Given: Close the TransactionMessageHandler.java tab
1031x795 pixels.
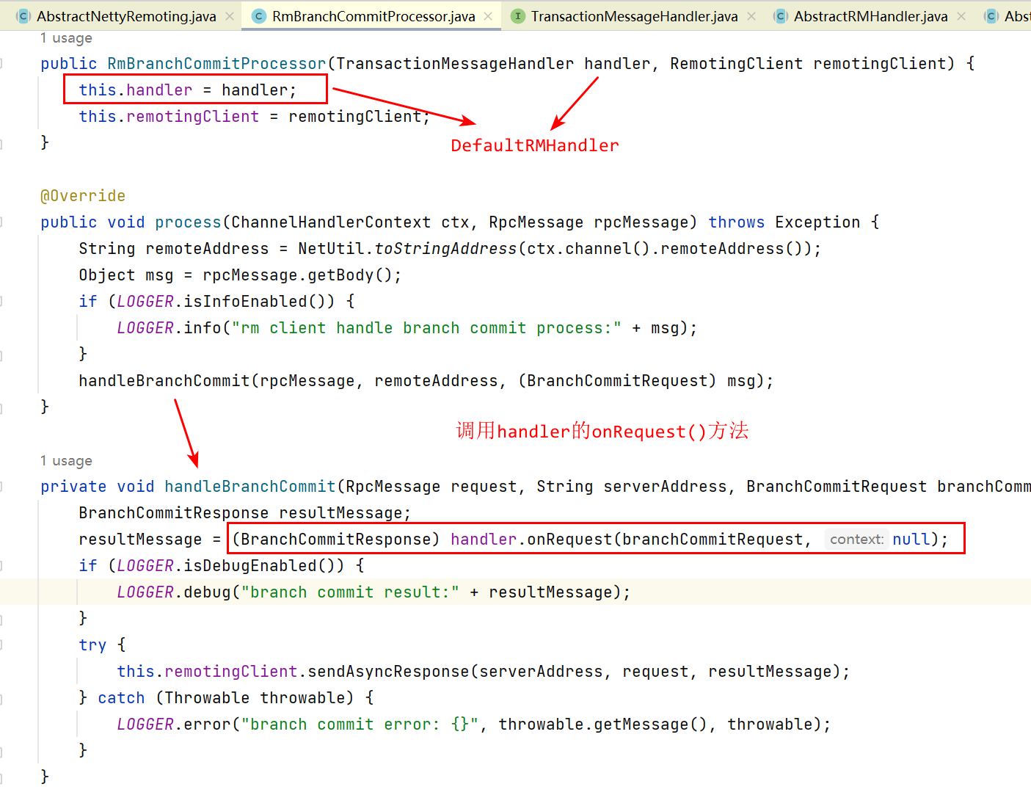Looking at the screenshot, I should (751, 16).
